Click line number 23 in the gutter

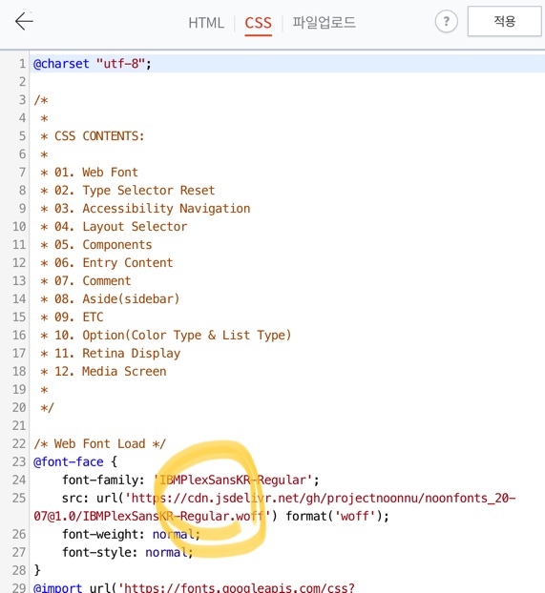coord(19,461)
